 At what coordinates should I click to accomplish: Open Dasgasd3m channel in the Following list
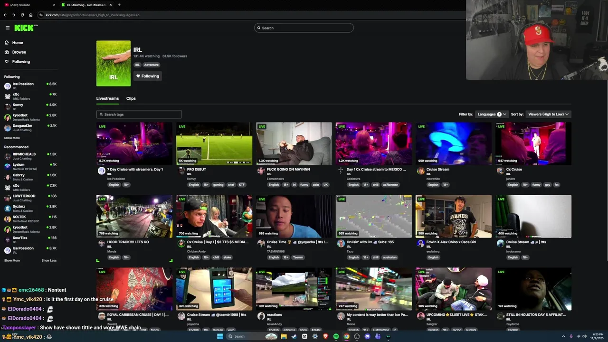click(x=30, y=127)
